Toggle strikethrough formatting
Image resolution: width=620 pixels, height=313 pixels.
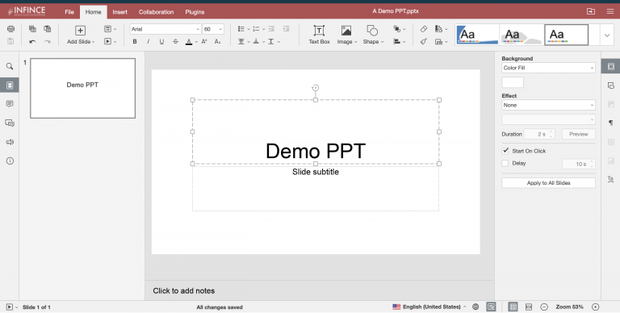pos(175,41)
